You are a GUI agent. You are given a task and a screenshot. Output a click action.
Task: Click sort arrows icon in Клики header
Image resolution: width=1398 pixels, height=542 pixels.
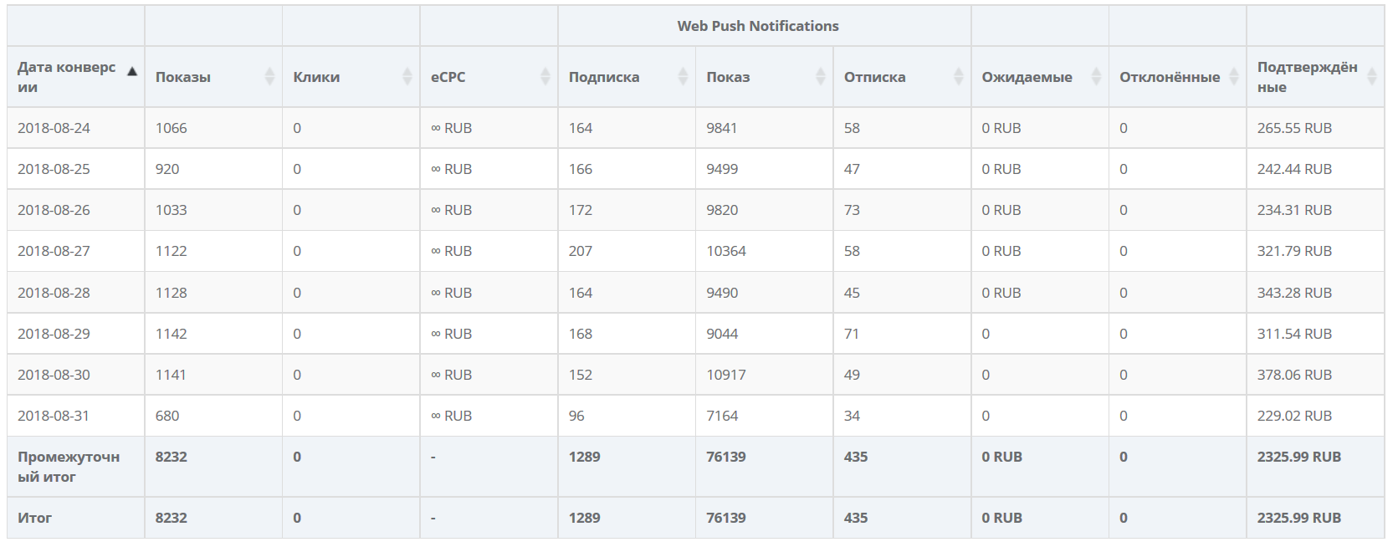pos(407,77)
